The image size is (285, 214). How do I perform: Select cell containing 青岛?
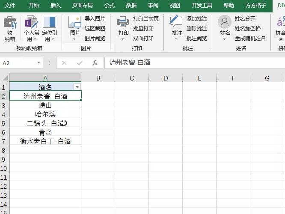[x=45, y=132]
